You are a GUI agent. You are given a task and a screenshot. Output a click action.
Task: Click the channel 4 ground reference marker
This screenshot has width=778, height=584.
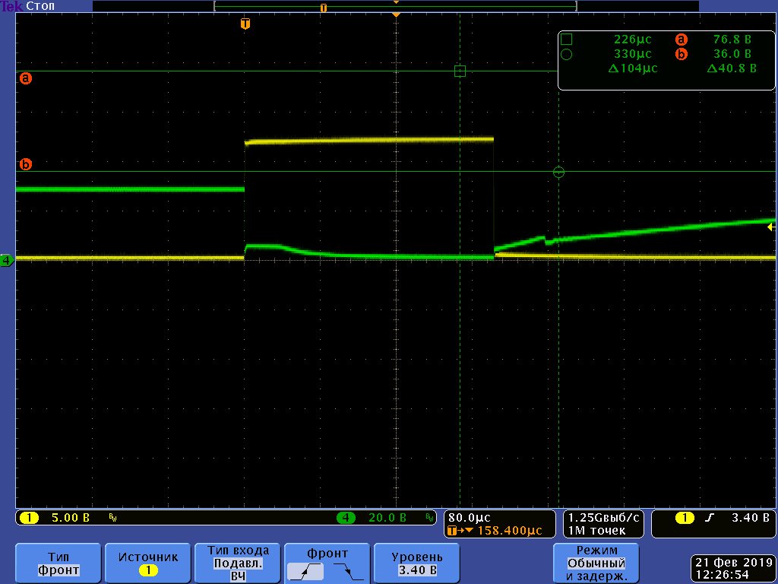[x=8, y=260]
